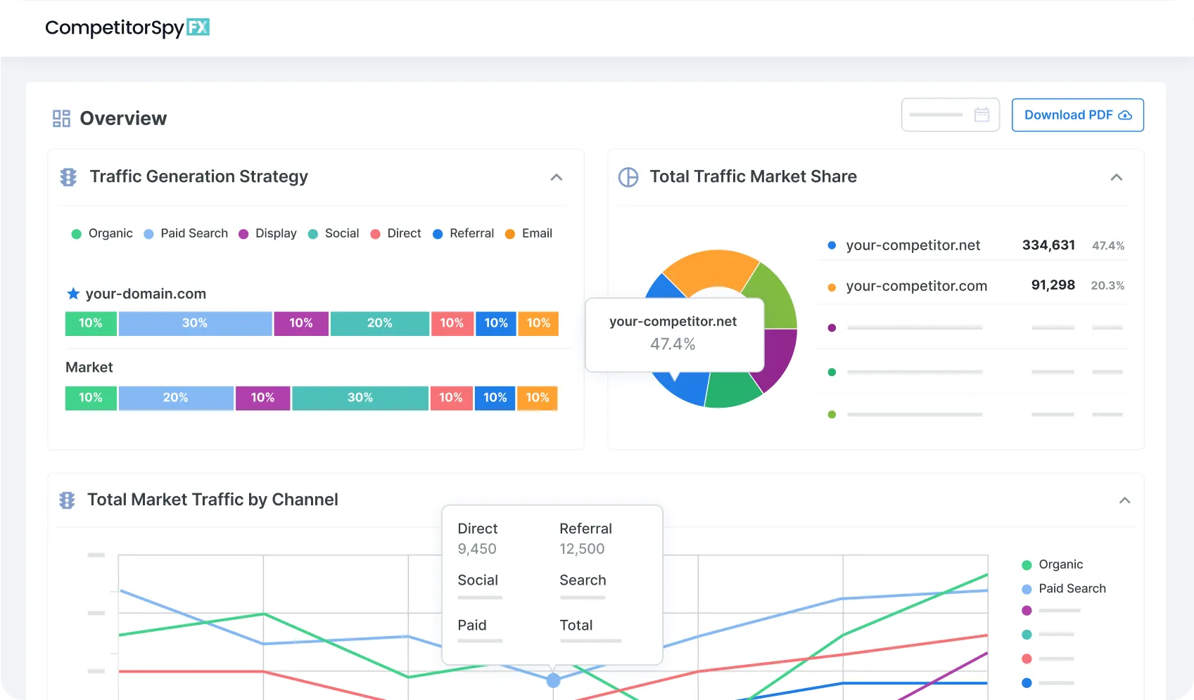This screenshot has height=700, width=1194.
Task: Click the traffic-light icon beside Total Market Traffic by Channel
Action: (68, 500)
